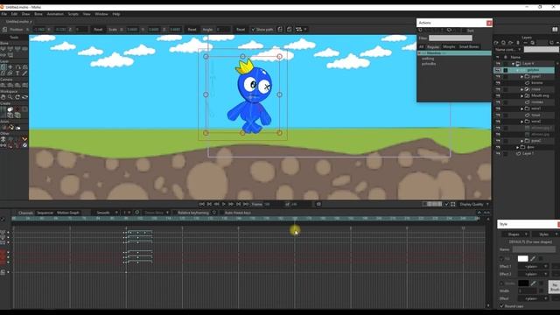Image resolution: width=560 pixels, height=315 pixels.
Task: Play the animation
Action: click(224, 204)
